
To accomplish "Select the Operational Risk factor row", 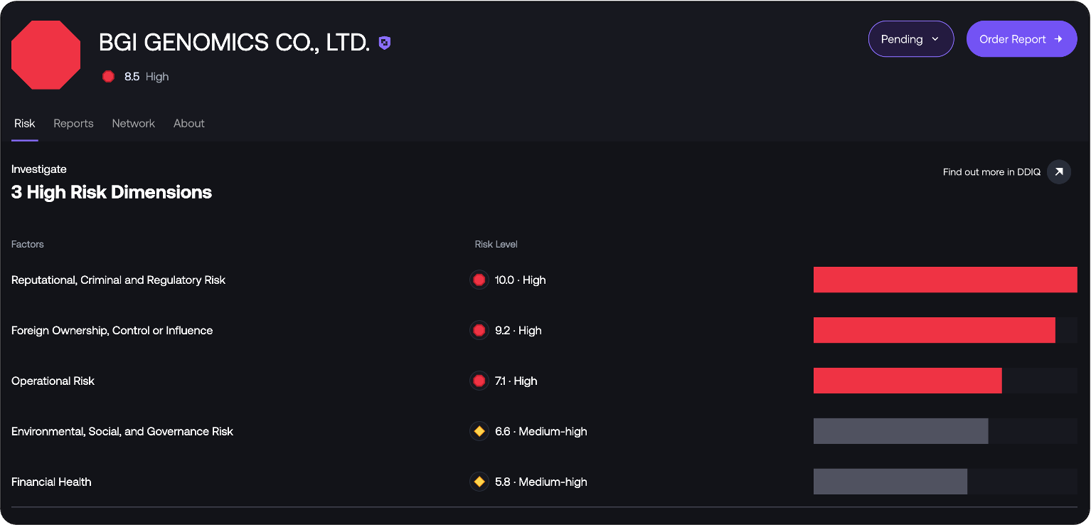I will [x=53, y=381].
